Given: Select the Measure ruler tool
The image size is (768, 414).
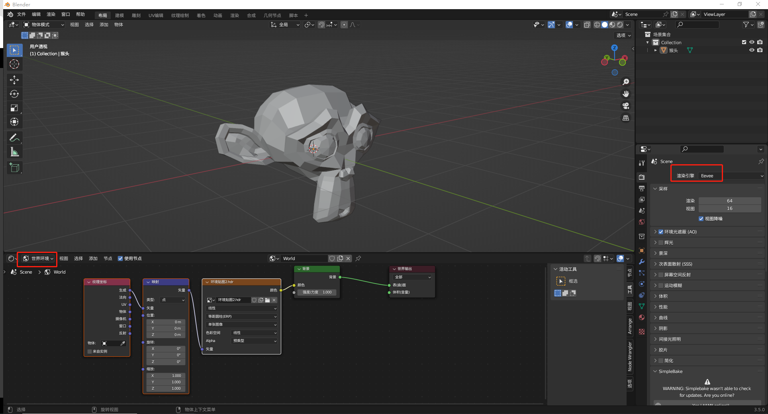Looking at the screenshot, I should tap(14, 152).
